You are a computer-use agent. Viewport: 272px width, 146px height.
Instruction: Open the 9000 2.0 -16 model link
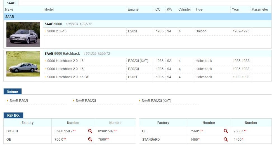click(57, 31)
